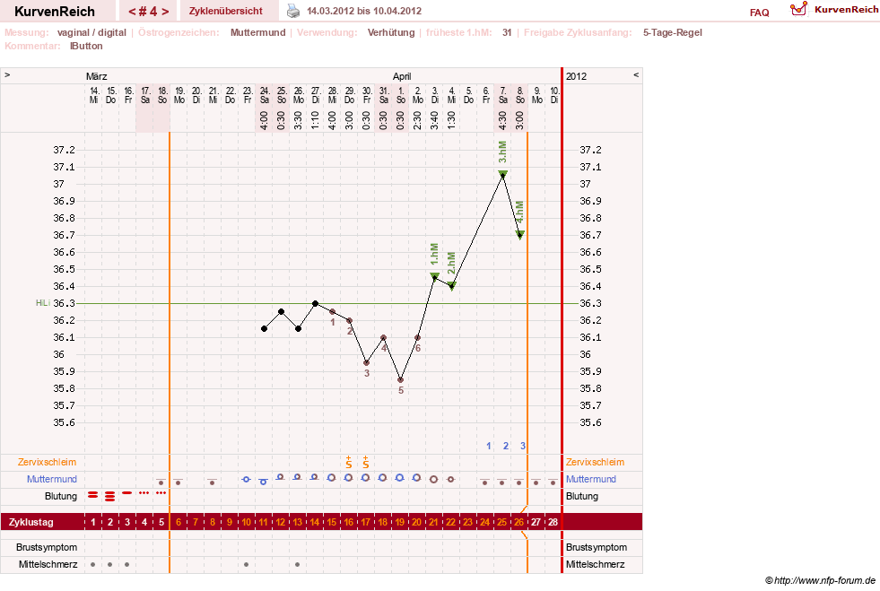880x591 pixels.
Task: Click Muttermund open circle on cycle day 19
Action: coord(399,478)
